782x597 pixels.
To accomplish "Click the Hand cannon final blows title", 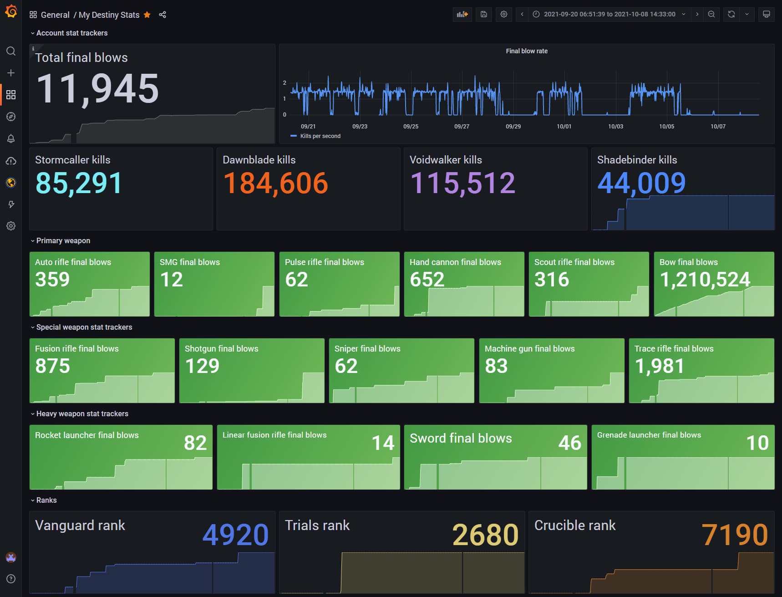I will [455, 262].
